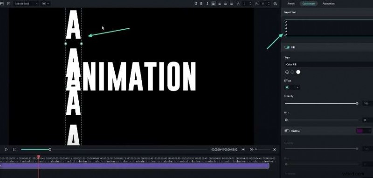Click the selected Effect preset letter A icon
The width and height of the screenshot is (373, 178).
[287, 87]
